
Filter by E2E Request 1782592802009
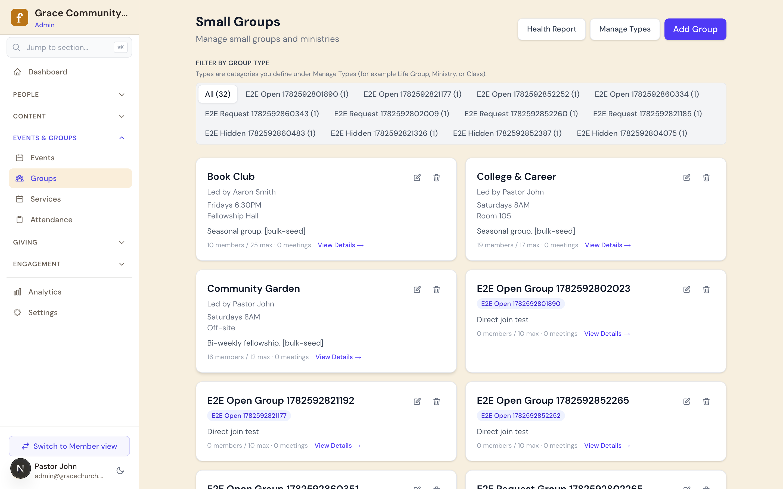[x=391, y=114]
